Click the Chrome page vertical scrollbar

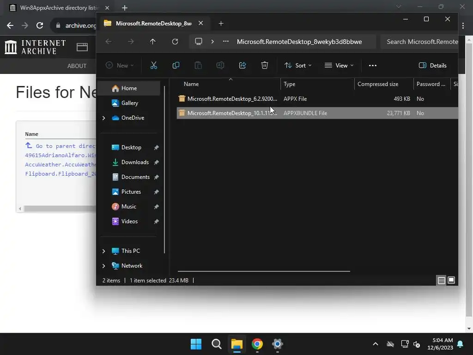[x=469, y=180]
